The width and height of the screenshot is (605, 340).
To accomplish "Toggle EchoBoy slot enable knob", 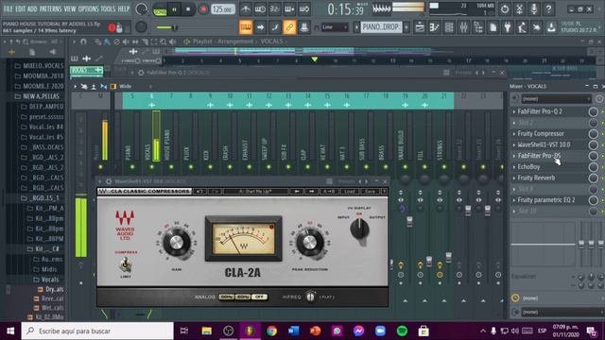I will point(593,167).
